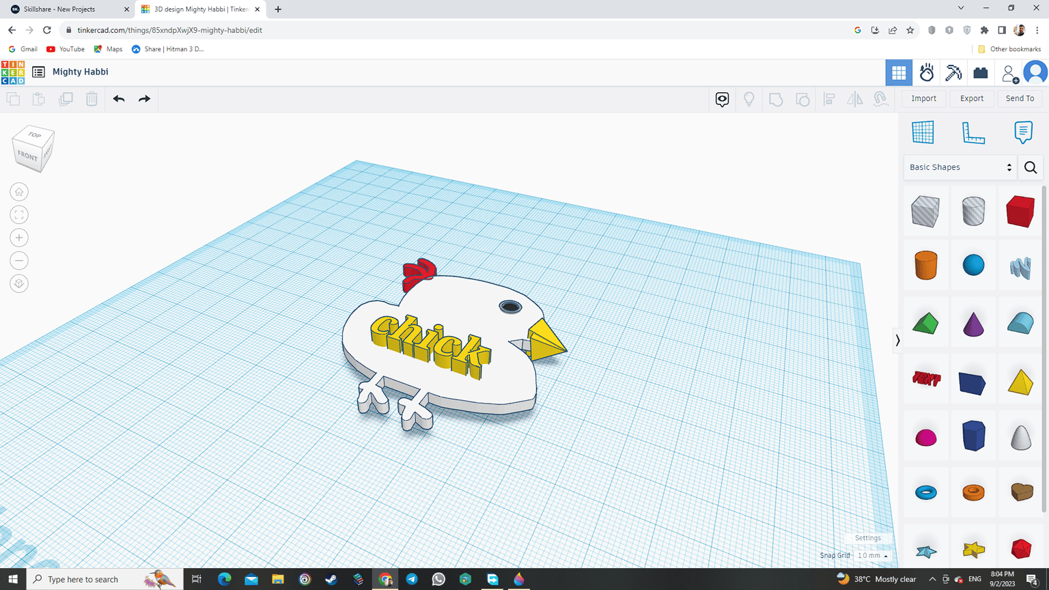
Task: Toggle orthographic perspective view button
Action: pyautogui.click(x=19, y=283)
